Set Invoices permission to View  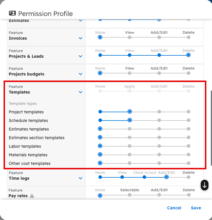coord(130,37)
